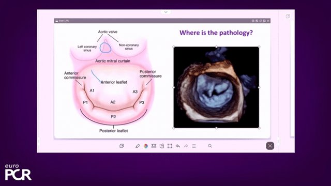Click the leftmost note icon in bottom toolbar
Image resolution: width=331 pixels, height=186 pixels.
pyautogui.click(x=122, y=146)
